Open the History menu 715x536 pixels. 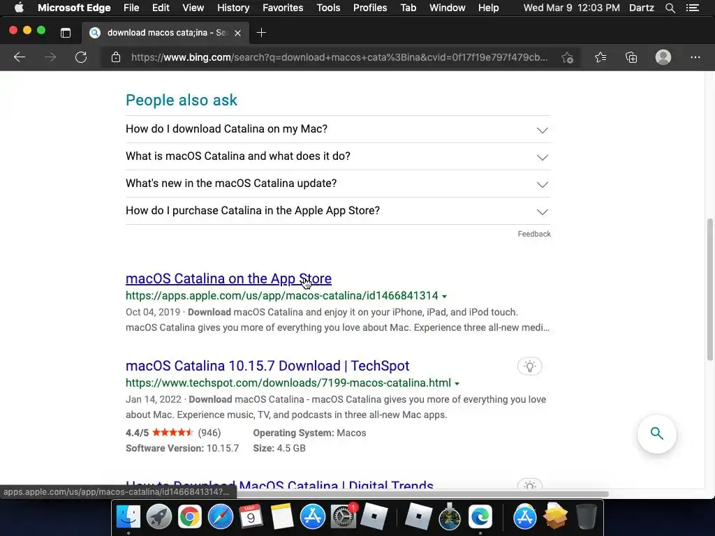[233, 8]
